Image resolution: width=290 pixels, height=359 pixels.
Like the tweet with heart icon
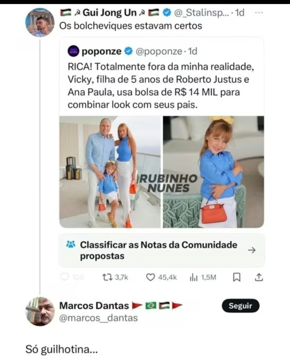[x=150, y=277]
